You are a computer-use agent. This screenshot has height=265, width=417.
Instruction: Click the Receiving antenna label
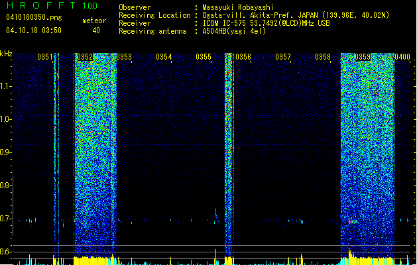click(x=152, y=31)
